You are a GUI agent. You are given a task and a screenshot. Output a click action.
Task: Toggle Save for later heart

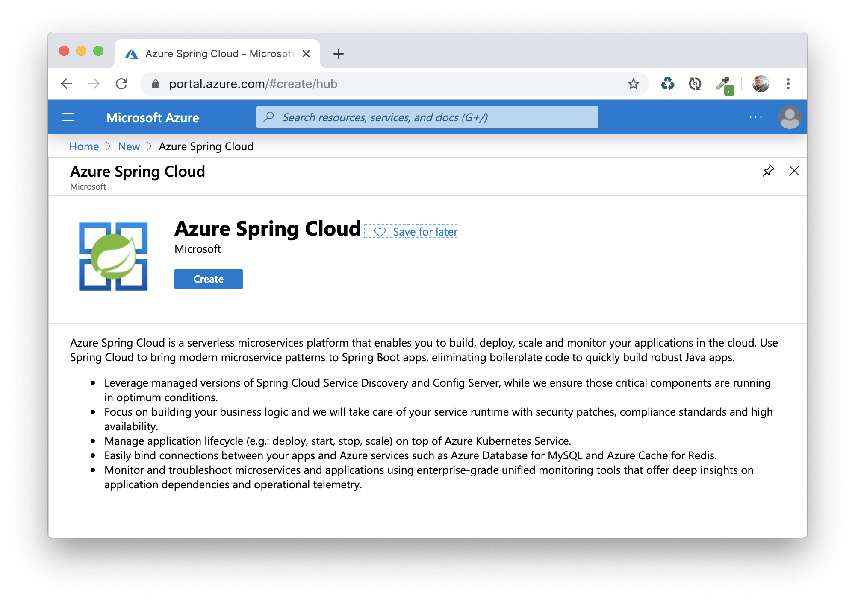(380, 232)
